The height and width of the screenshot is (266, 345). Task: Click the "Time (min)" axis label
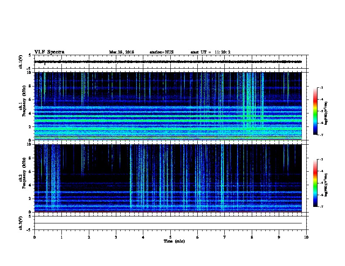coord(174,241)
